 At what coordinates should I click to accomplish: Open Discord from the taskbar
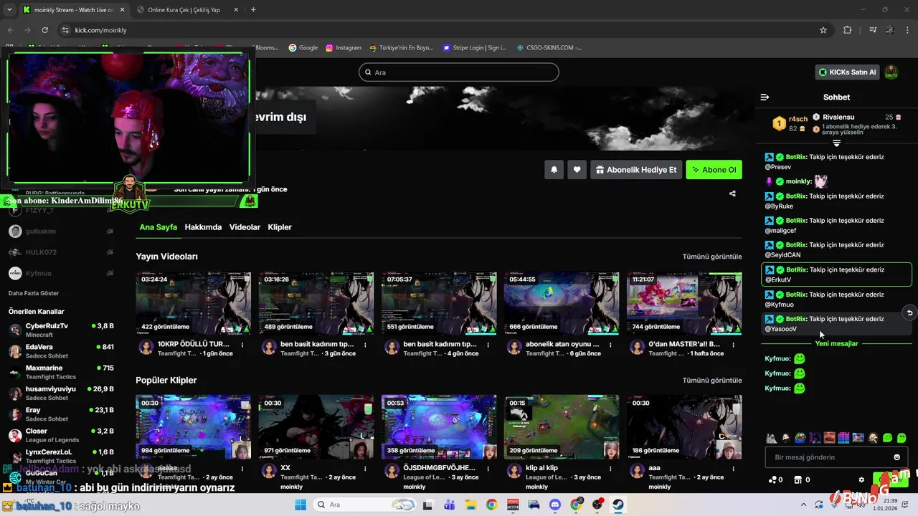click(x=555, y=505)
